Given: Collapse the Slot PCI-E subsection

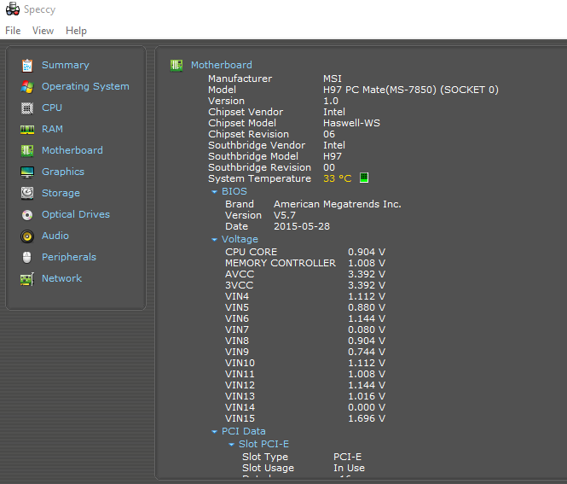Looking at the screenshot, I should click(231, 445).
